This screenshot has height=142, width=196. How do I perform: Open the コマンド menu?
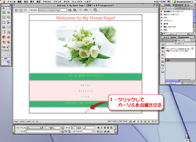57,2
